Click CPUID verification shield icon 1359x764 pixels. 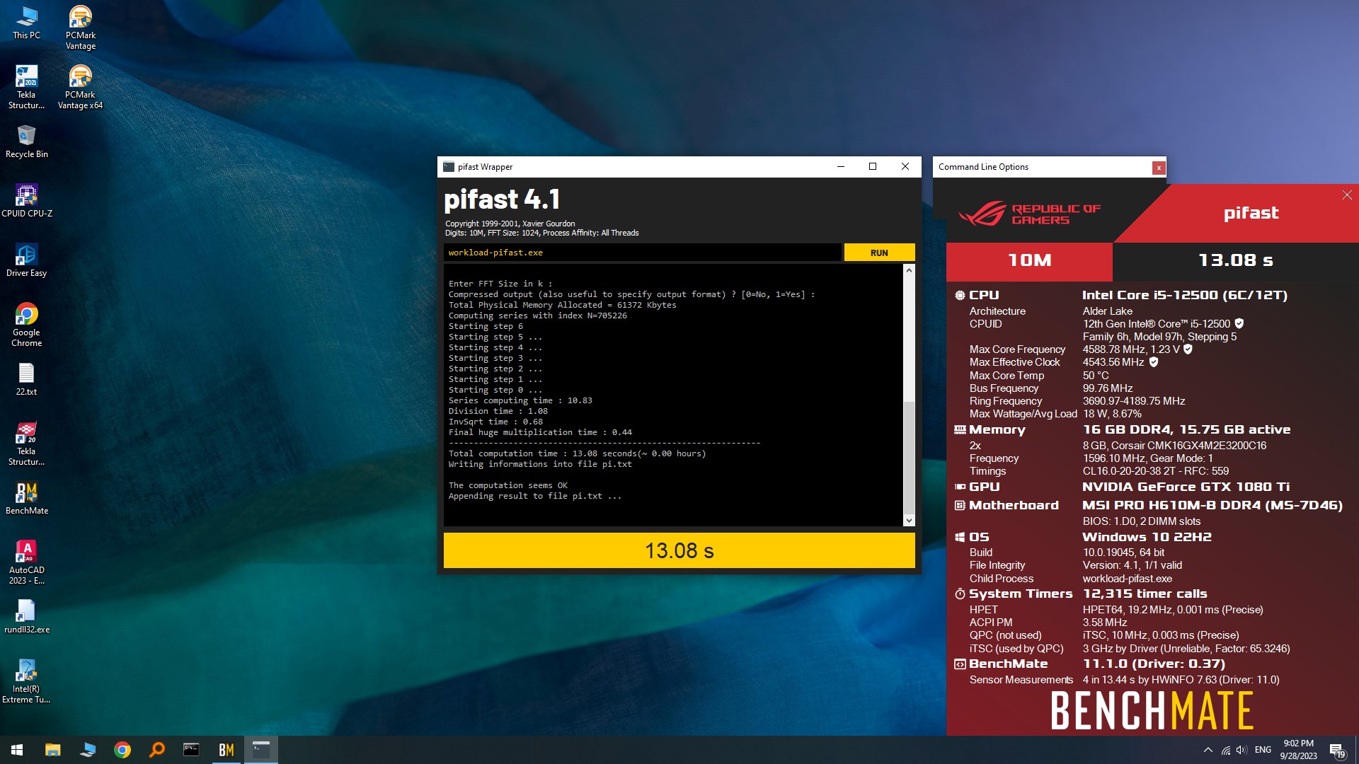(1239, 323)
